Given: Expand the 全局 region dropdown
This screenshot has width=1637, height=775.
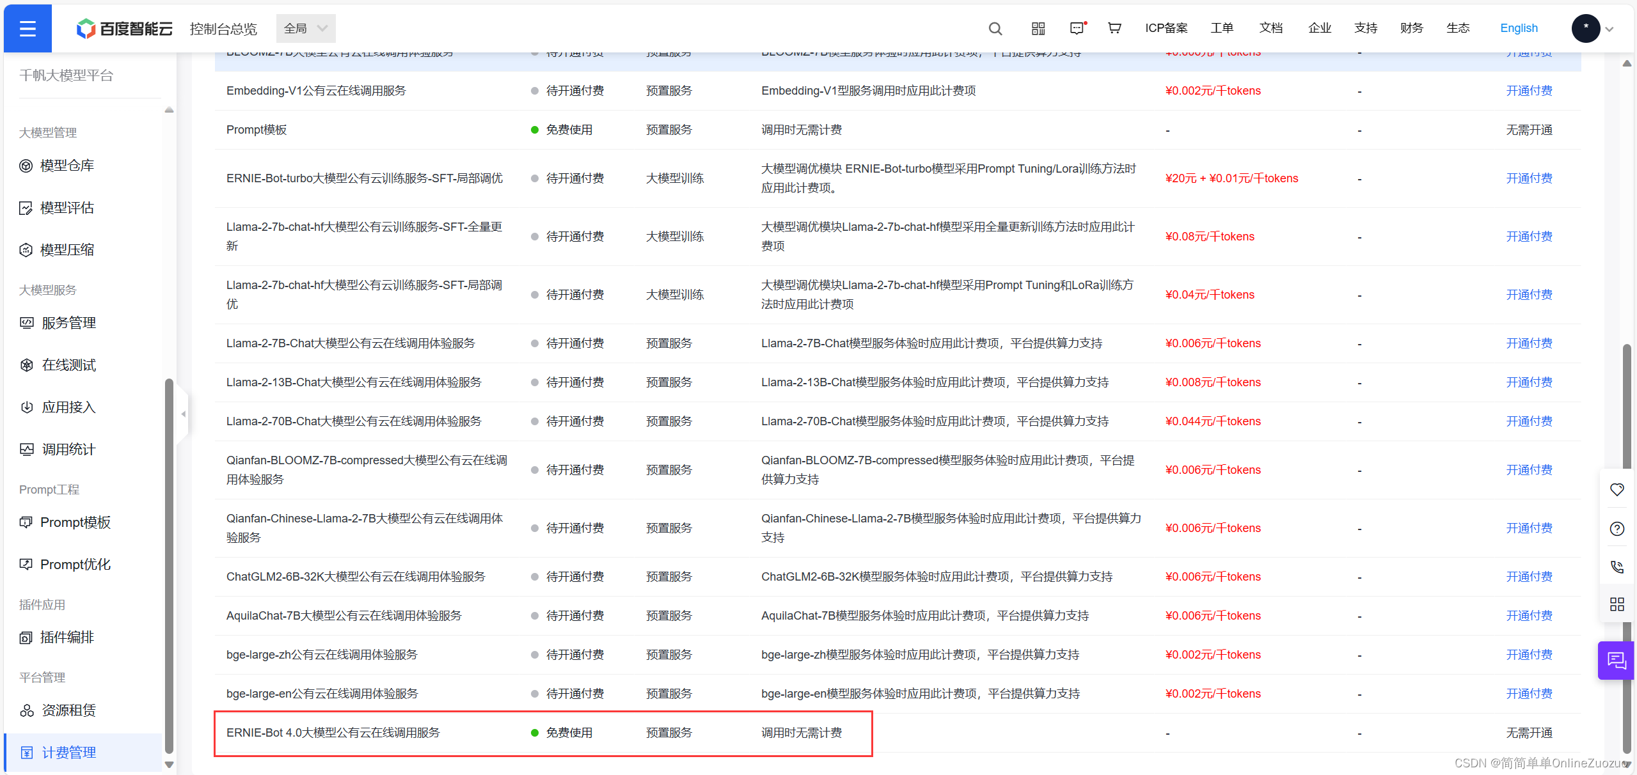Looking at the screenshot, I should coord(306,29).
